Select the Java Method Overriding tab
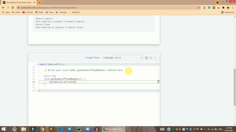The width and height of the screenshot is (236, 132). (19, 3)
